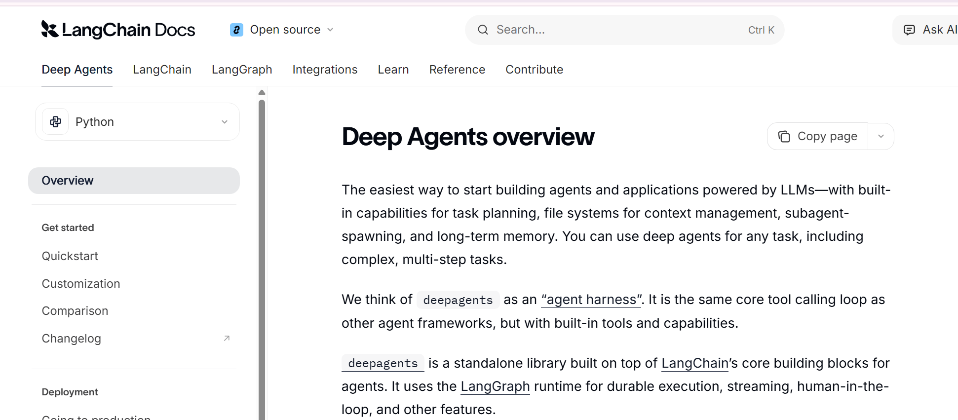Image resolution: width=958 pixels, height=420 pixels.
Task: Click the "Deep Agents overview" heading
Action: click(x=468, y=137)
